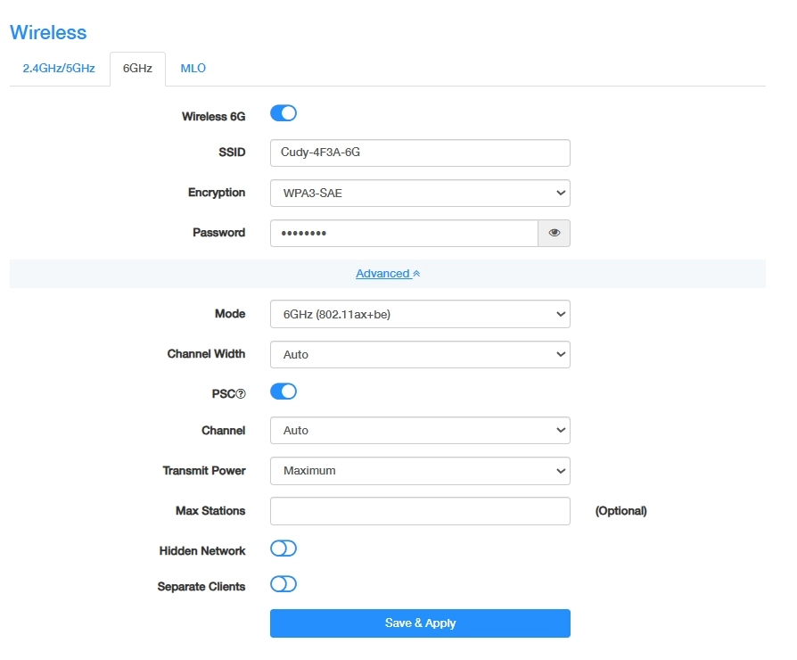The height and width of the screenshot is (660, 797).
Task: Click the PSC help question mark icon
Action: [240, 392]
